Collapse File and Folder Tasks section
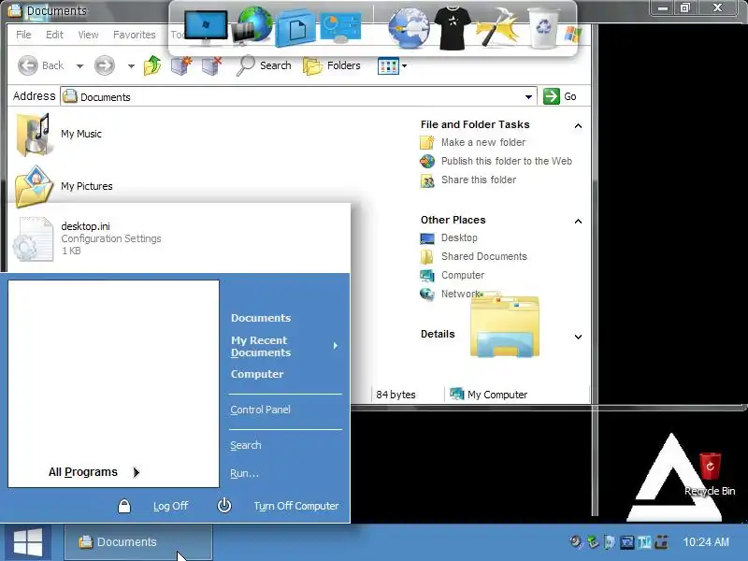This screenshot has width=748, height=561. [x=578, y=125]
